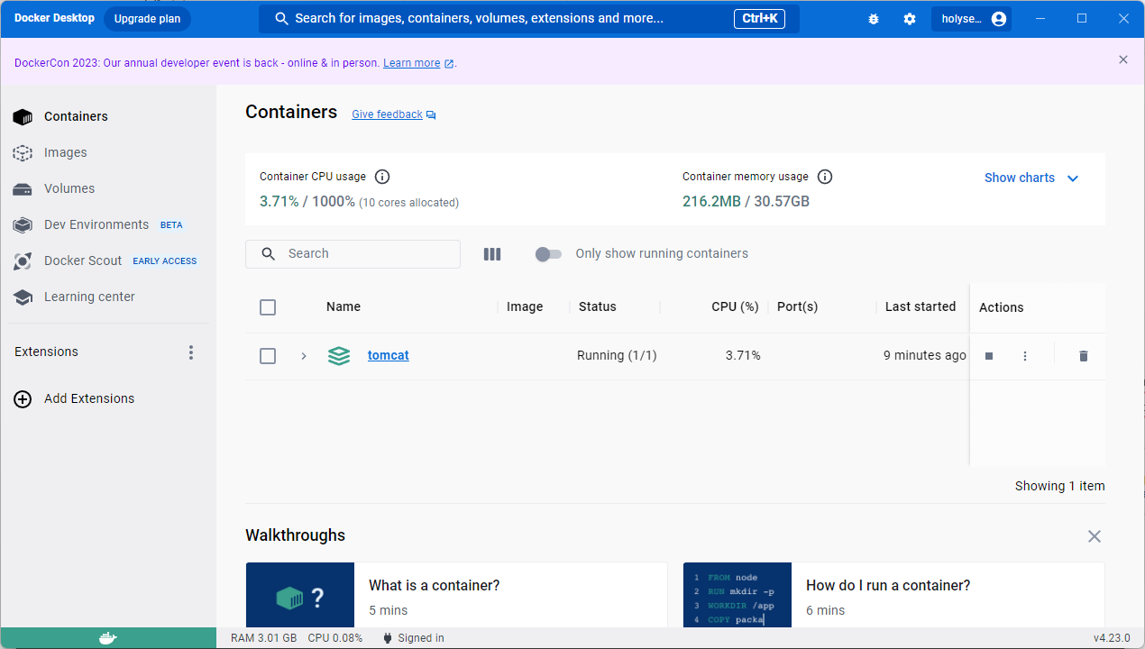The image size is (1145, 649).
Task: Expand the Show charts dropdown
Action: click(x=1031, y=178)
